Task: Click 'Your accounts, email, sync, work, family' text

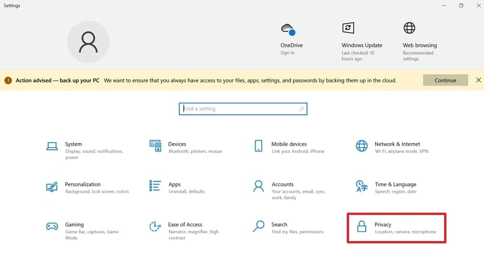Action: tap(298, 194)
